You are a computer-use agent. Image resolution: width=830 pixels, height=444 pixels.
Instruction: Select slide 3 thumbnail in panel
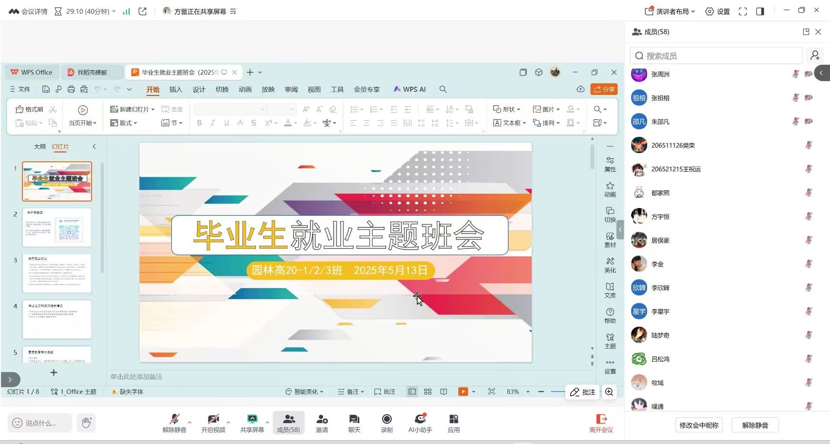point(57,274)
